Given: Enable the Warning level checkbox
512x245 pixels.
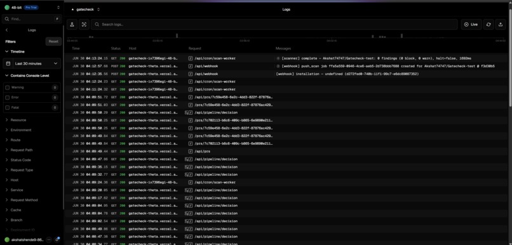Looking at the screenshot, I should tap(8, 88).
